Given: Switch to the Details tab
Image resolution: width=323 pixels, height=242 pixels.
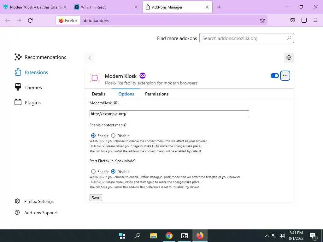Looking at the screenshot, I should 98,94.
